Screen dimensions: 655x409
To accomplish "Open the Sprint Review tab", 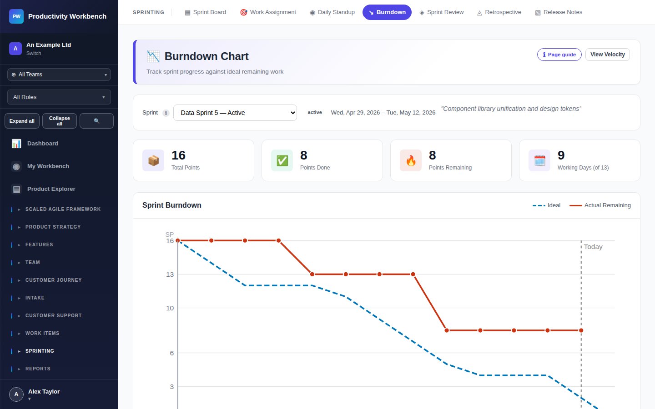I will pos(441,12).
